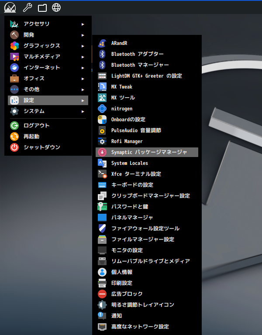Select Synaptic パッケージマネージャ entry

[x=147, y=152]
